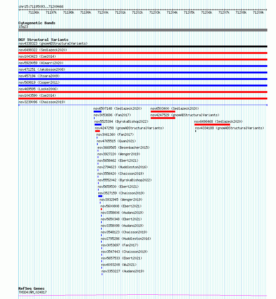Open nsv457194 (Itsara2009) variant label
Screen dimensions: 276x299
(x=39, y=76)
